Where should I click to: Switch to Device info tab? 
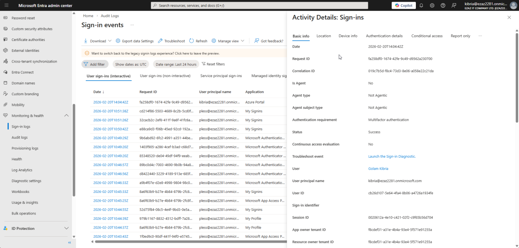(x=348, y=36)
